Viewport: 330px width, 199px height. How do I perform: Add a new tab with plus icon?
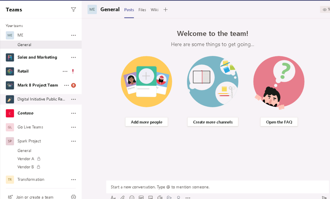[x=166, y=10]
